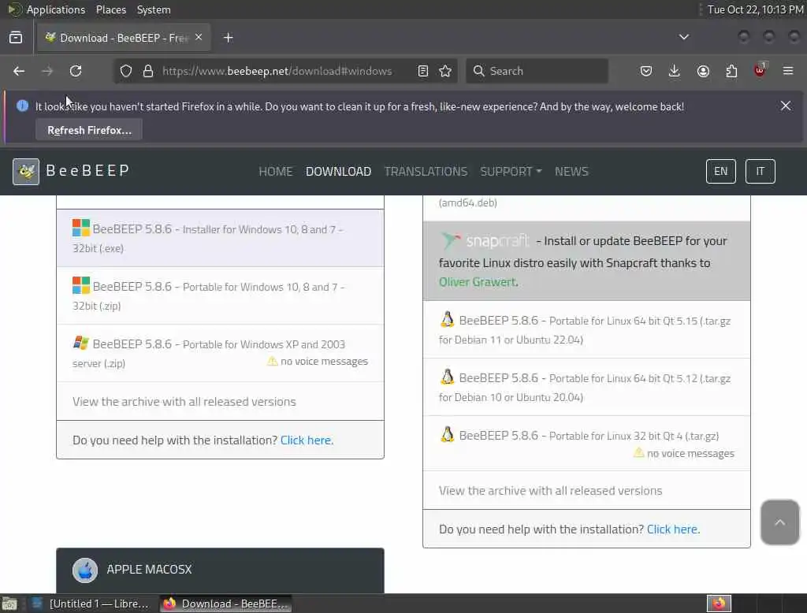Toggle reader view icon in address bar
Image resolution: width=807 pixels, height=613 pixels.
click(x=423, y=71)
